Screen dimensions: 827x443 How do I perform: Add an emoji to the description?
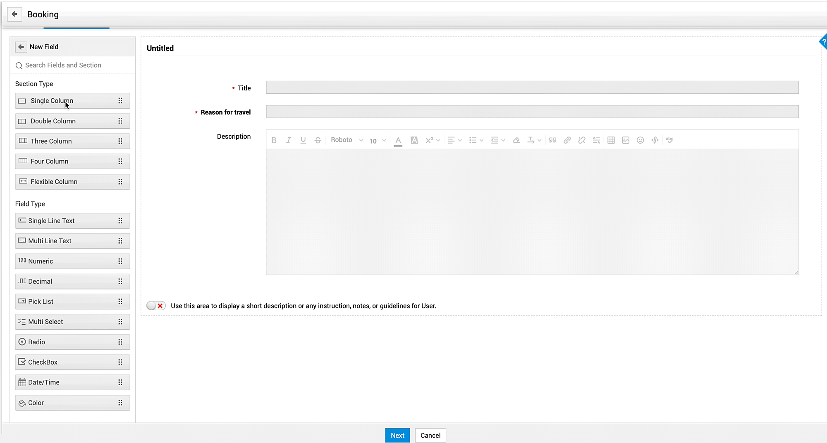coord(640,140)
